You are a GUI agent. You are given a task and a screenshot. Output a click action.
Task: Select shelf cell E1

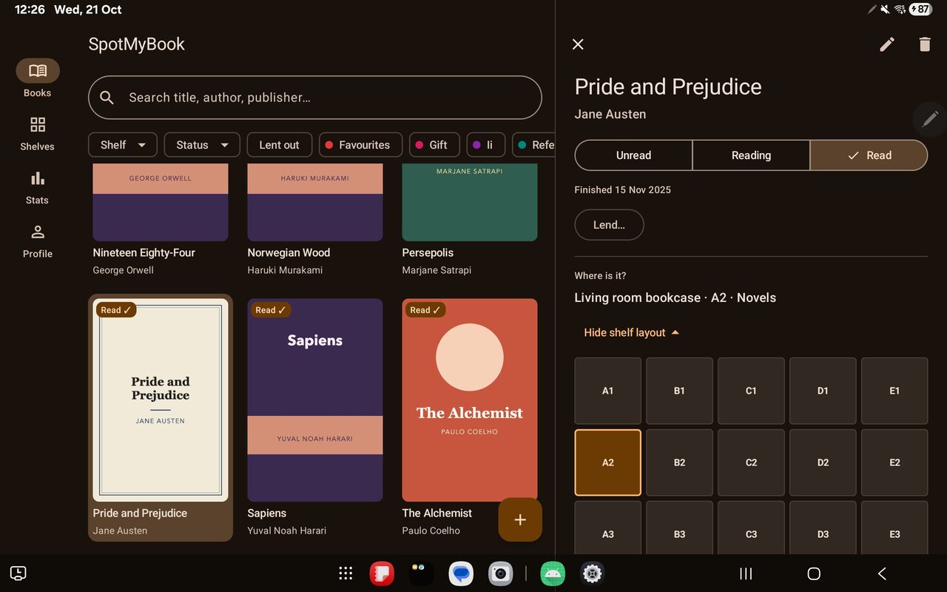click(x=894, y=391)
